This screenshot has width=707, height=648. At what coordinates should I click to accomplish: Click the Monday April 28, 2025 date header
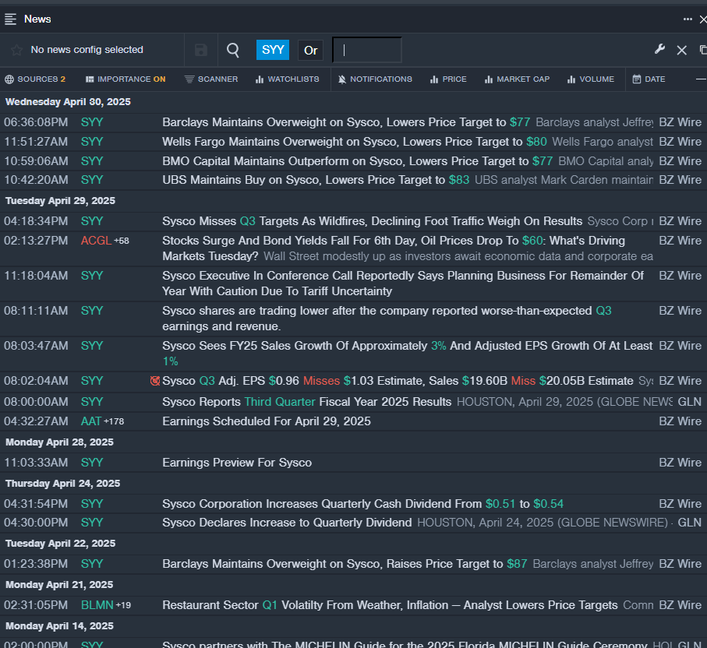pos(59,442)
